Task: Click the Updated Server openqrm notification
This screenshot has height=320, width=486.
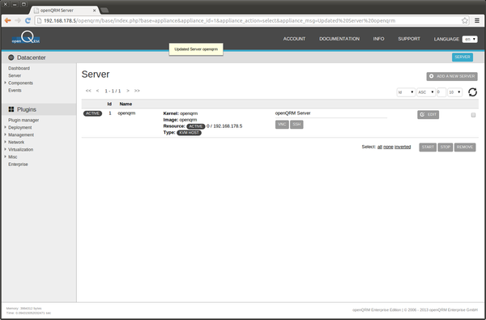Action: [x=196, y=49]
